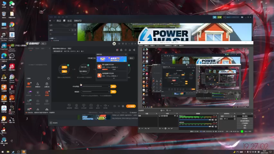Screen dimensions: 274x154
Task: Open settings gear of first OBS mixer channel
Action: pos(216,120)
